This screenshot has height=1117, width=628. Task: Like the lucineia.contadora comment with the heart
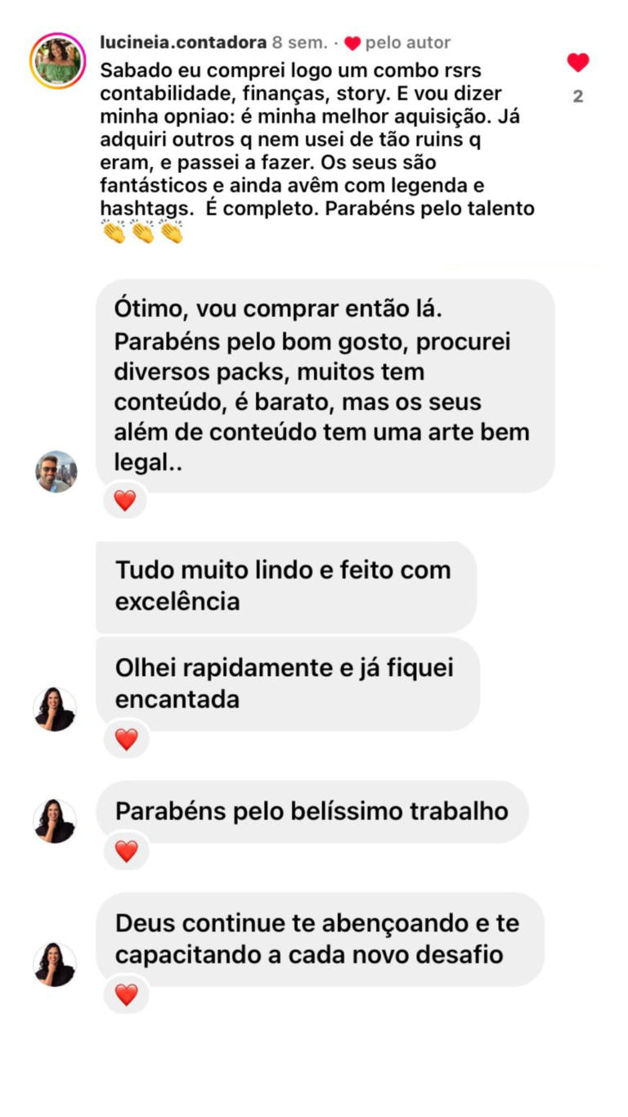coord(578,62)
